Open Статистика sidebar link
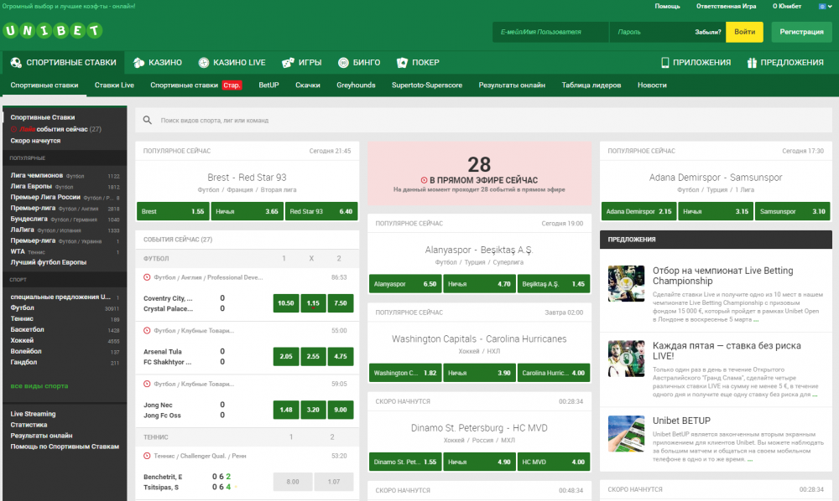Screen dimensions: 839x501 [x=29, y=425]
